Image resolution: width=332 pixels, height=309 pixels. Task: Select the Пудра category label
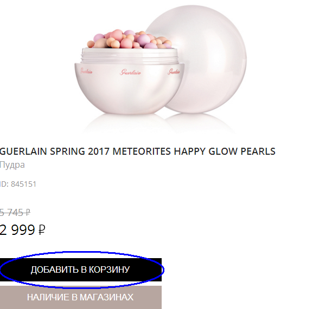pos(12,165)
